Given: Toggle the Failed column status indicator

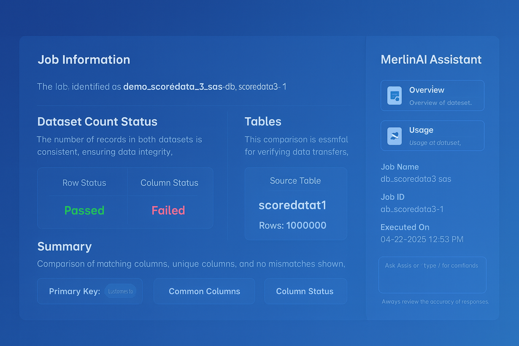Looking at the screenshot, I should [168, 210].
